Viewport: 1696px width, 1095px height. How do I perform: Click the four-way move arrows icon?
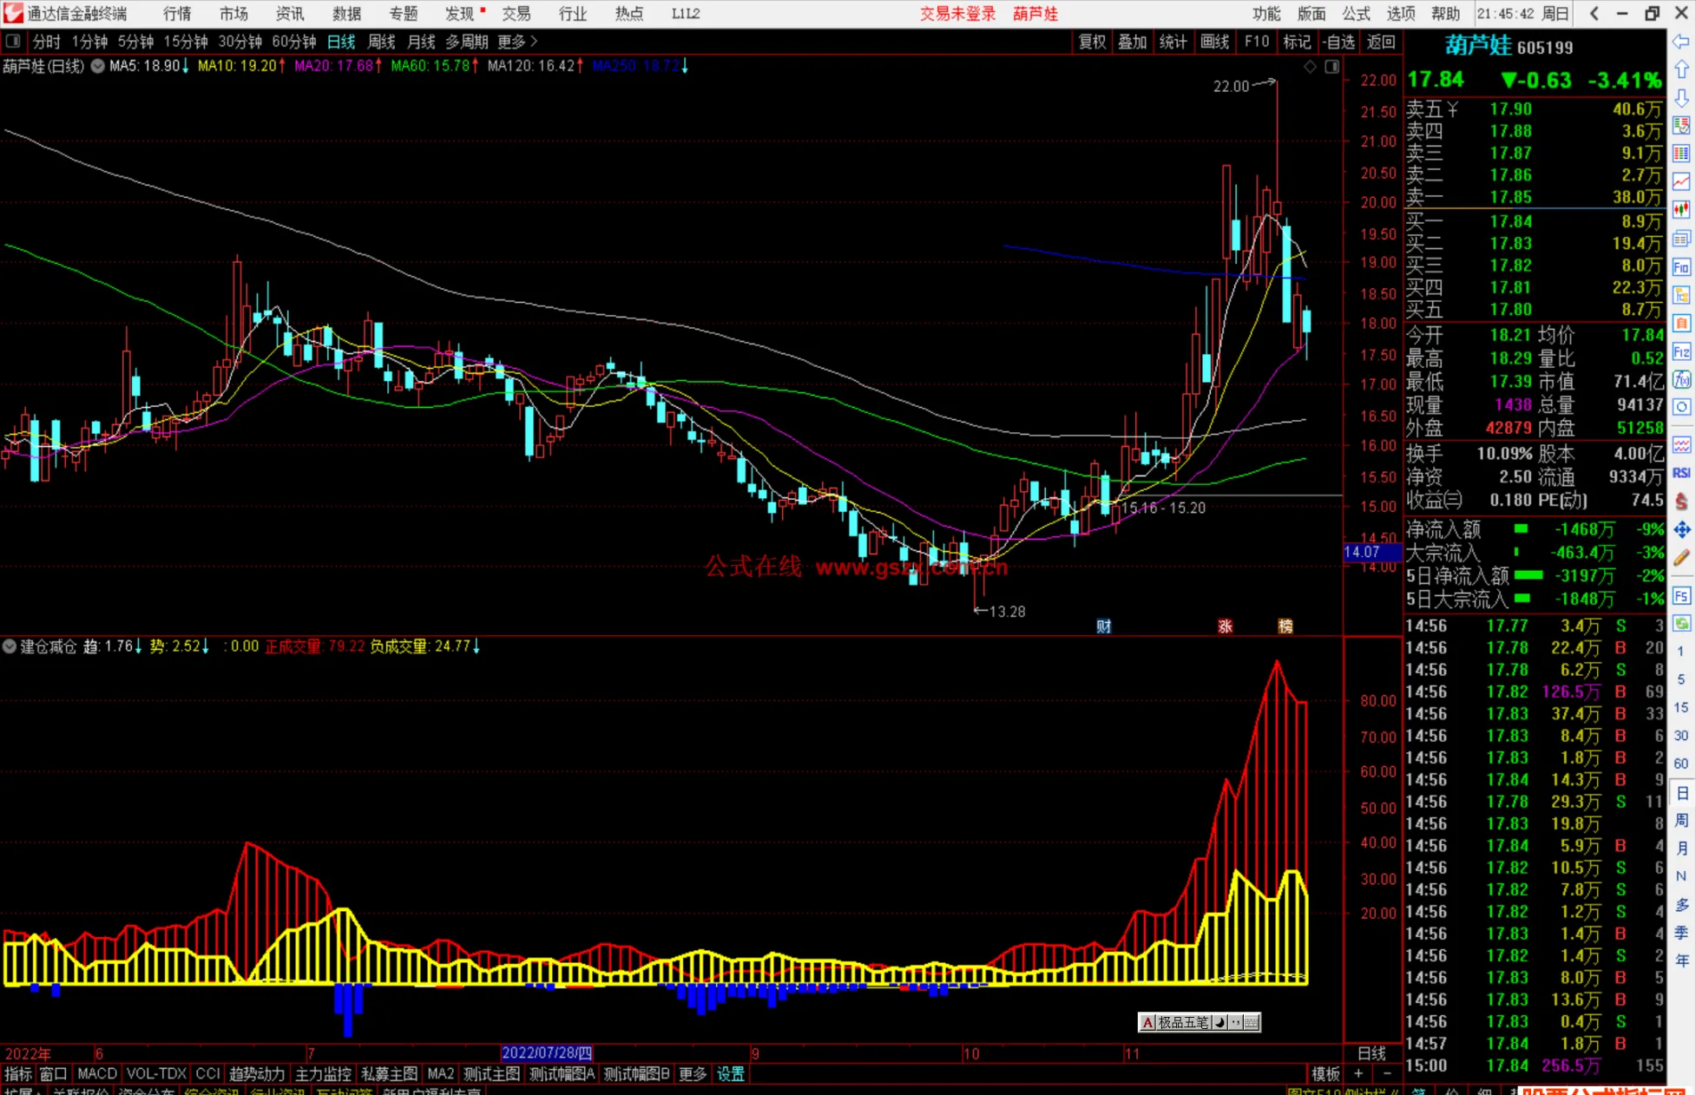1681,529
